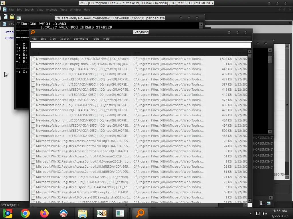
Task: Click file icon of the 509 KB Newtonsoft.Json.xml row
Action: click(33, 131)
